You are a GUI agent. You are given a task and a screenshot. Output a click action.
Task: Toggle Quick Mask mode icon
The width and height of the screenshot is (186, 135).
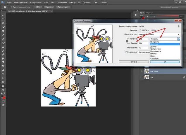point(3,101)
